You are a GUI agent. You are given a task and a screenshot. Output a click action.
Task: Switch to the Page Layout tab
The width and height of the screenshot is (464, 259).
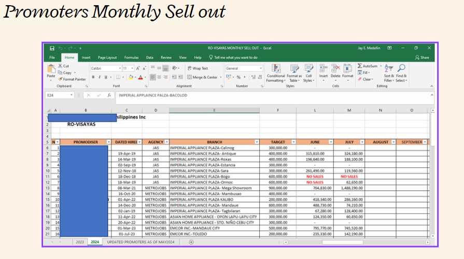click(107, 57)
